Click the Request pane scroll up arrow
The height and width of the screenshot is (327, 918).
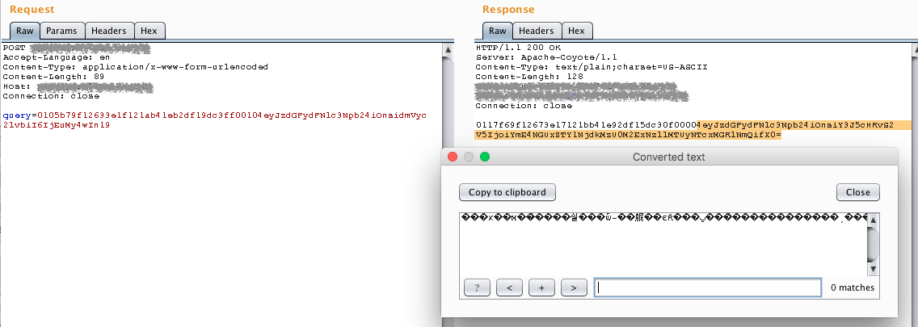448,48
